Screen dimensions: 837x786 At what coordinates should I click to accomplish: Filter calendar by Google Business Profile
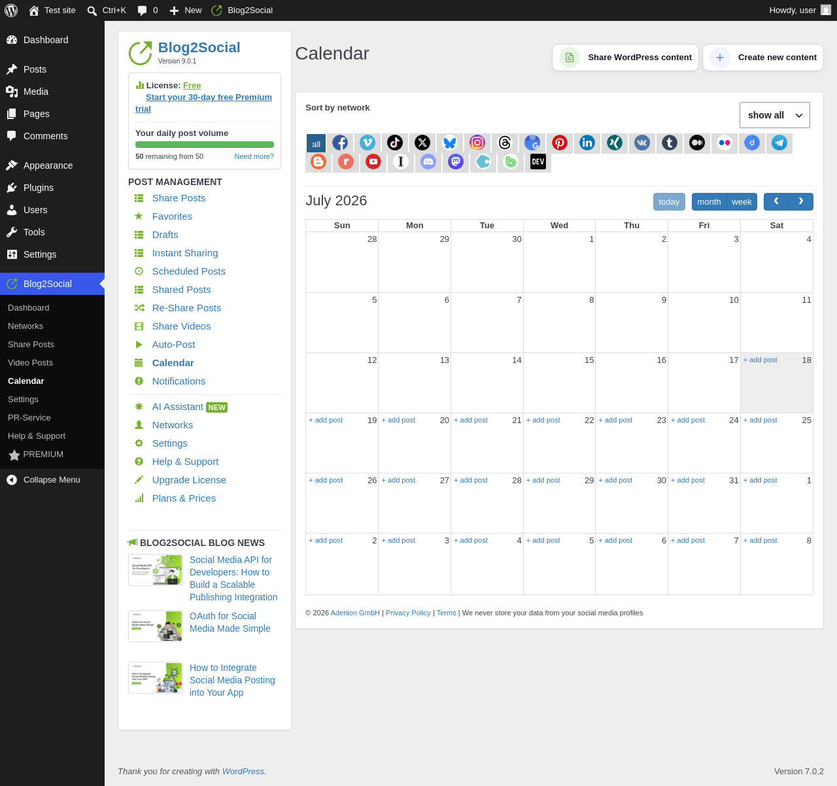[x=532, y=143]
